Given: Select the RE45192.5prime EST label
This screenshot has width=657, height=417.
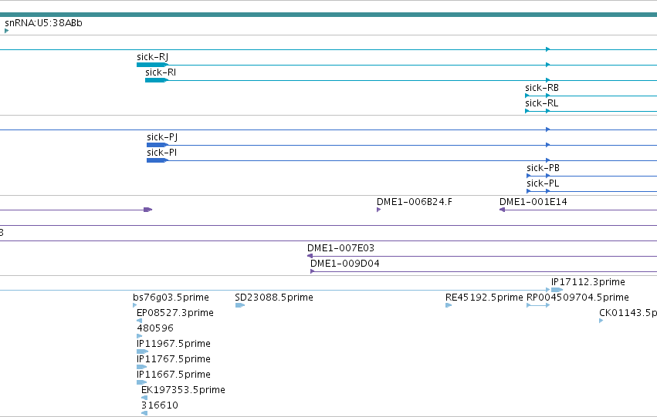Looking at the screenshot, I should coord(484,298).
